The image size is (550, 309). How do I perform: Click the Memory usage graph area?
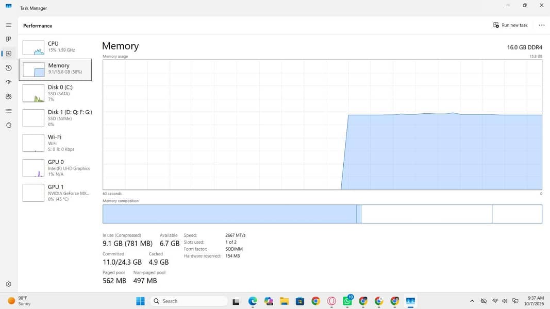coord(322,125)
